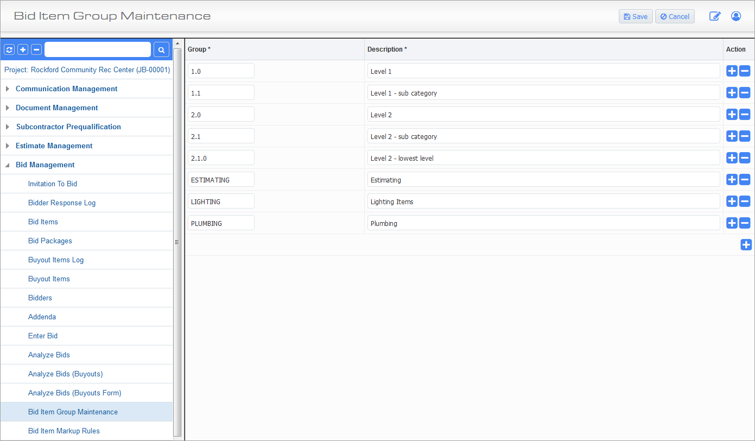Add a row after group 2.0
Screen dimensions: 755x441
click(732, 114)
